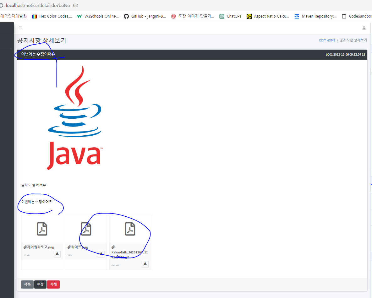Screen dimensions: 372x298
Task: Click the Java logo image
Action: pyautogui.click(x=75, y=118)
